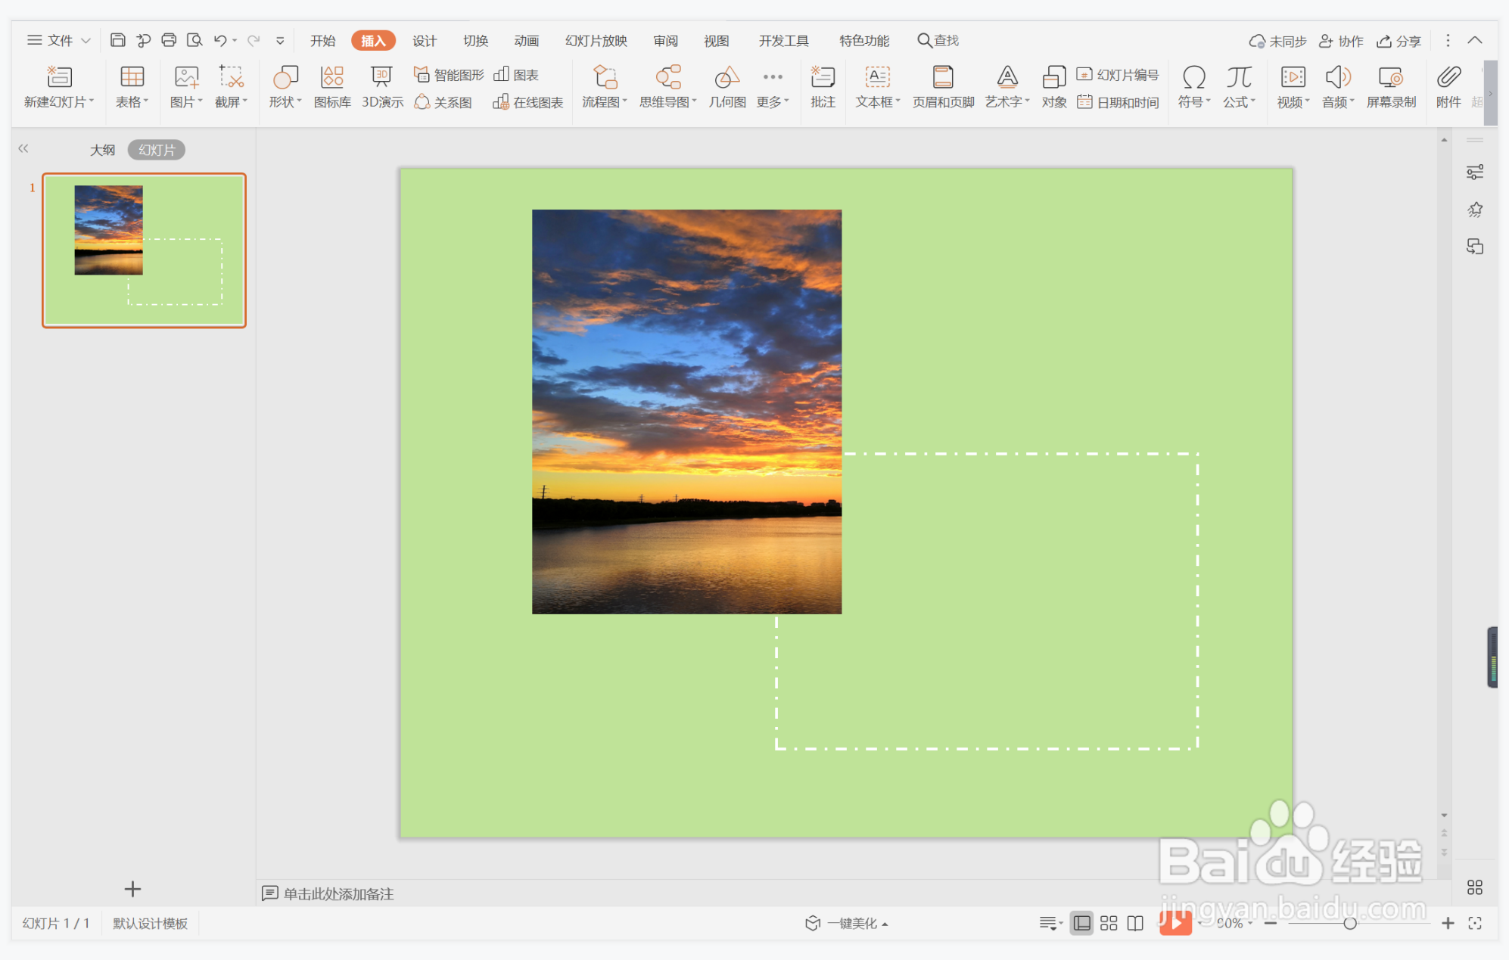Open the 3D演示 presentation tool

tap(382, 87)
